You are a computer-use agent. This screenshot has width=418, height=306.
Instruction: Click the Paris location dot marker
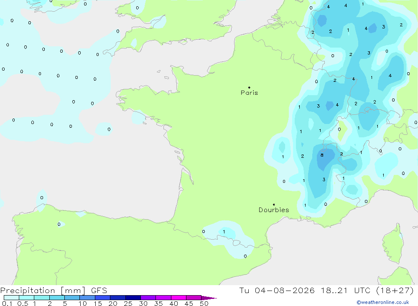249,87
